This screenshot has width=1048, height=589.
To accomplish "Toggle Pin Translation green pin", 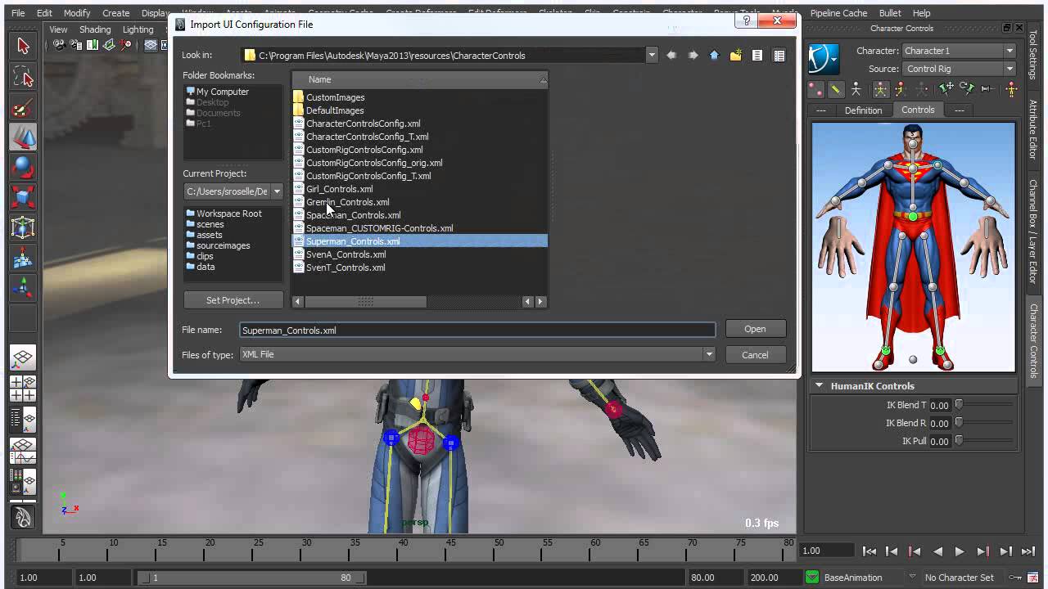I will [x=946, y=88].
